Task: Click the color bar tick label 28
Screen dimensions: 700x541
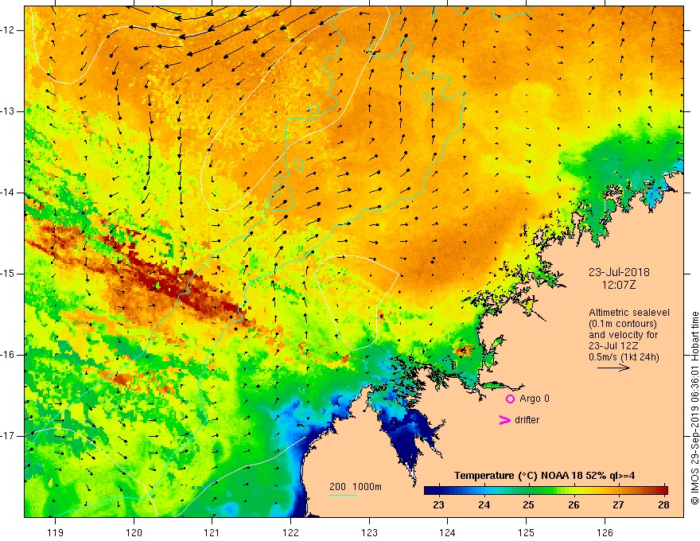Action: 663,505
